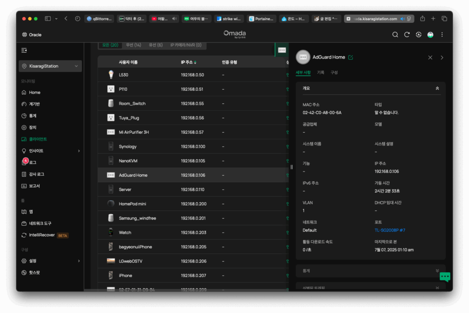Open Safari history clock icon
Screen dimensions: 469x313
tap(77, 19)
